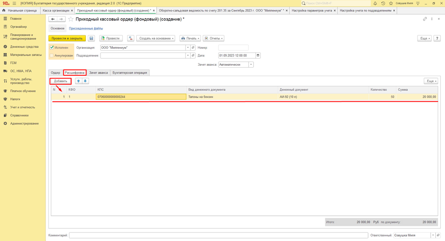Open the main hamburger menu
This screenshot has width=445, height=241.
[14, 3]
